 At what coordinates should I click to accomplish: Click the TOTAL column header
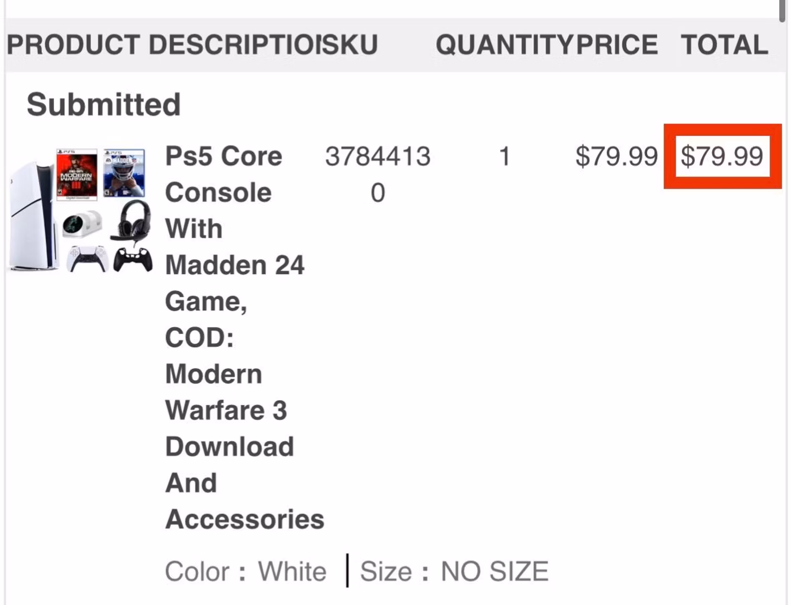(x=725, y=45)
